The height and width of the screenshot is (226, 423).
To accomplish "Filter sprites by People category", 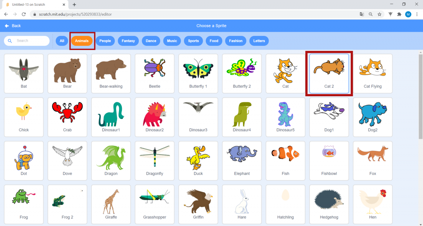I will point(105,41).
